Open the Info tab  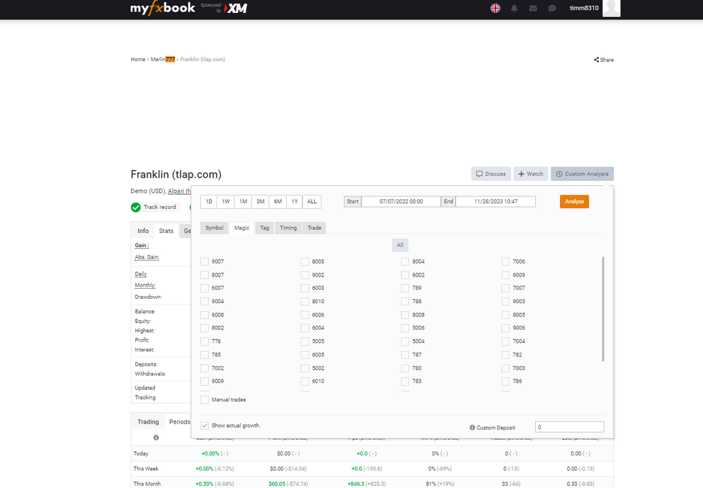[x=143, y=230]
